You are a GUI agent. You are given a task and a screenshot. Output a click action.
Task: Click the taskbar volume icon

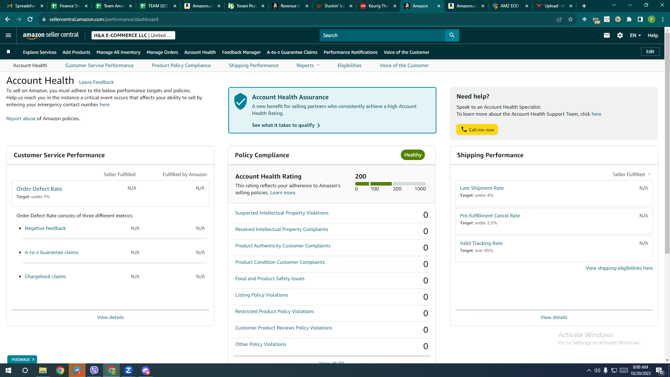[597, 370]
